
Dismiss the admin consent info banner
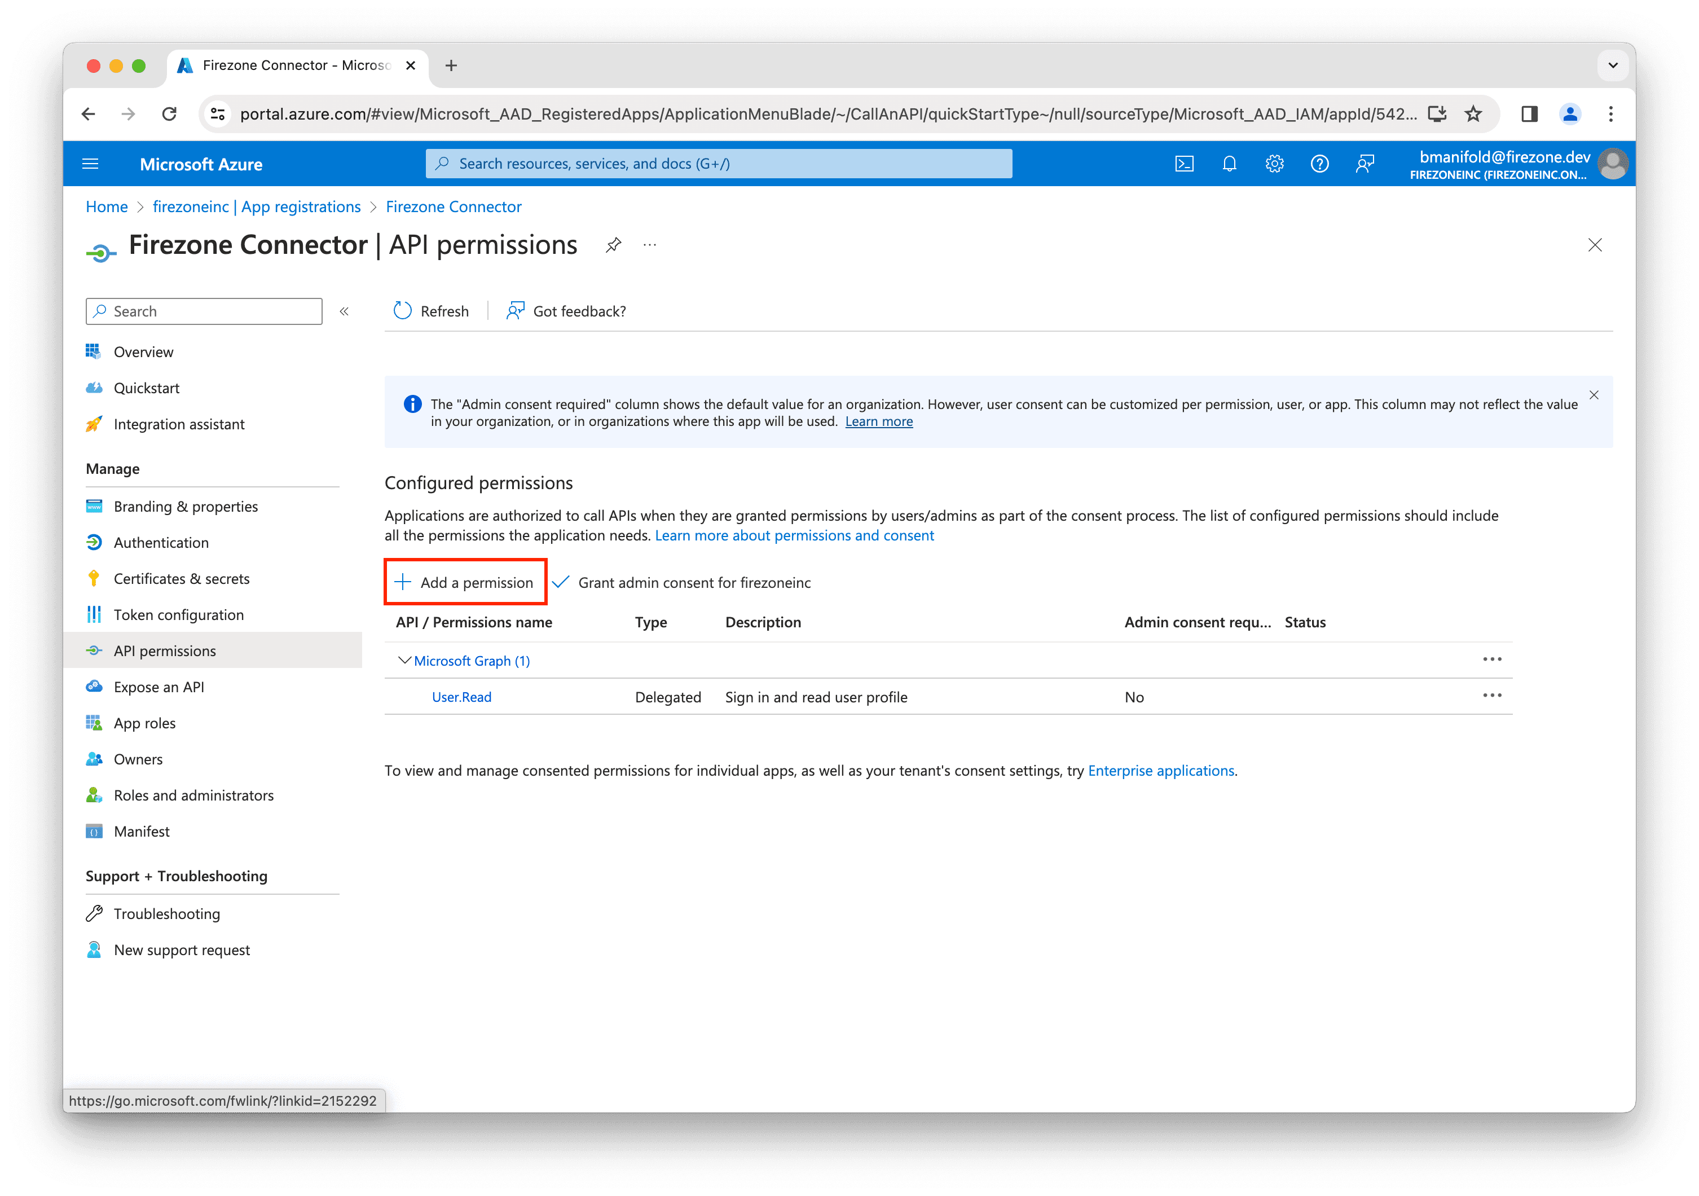pyautogui.click(x=1594, y=395)
